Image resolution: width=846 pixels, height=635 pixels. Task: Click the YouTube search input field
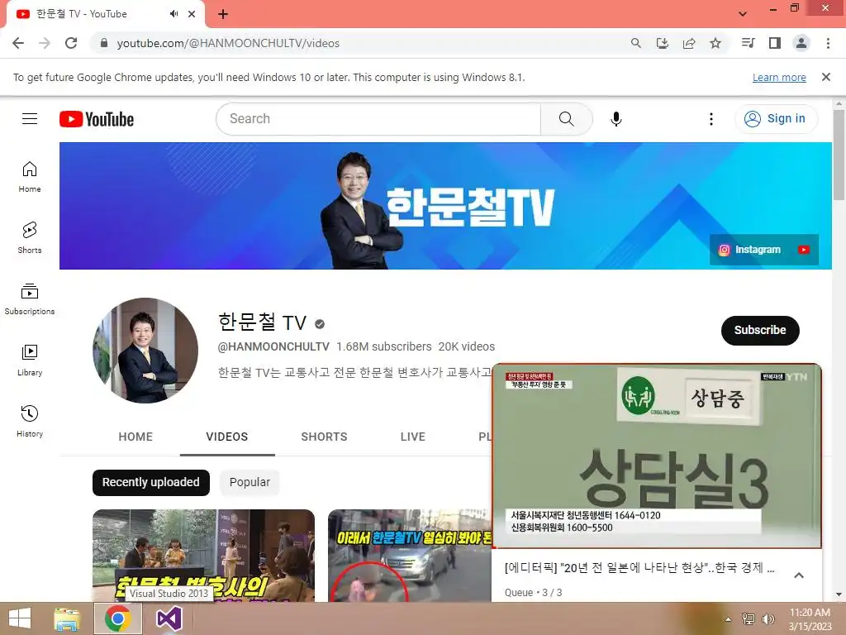378,119
